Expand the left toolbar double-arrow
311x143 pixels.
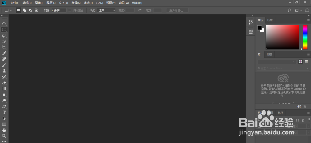point(2,16)
